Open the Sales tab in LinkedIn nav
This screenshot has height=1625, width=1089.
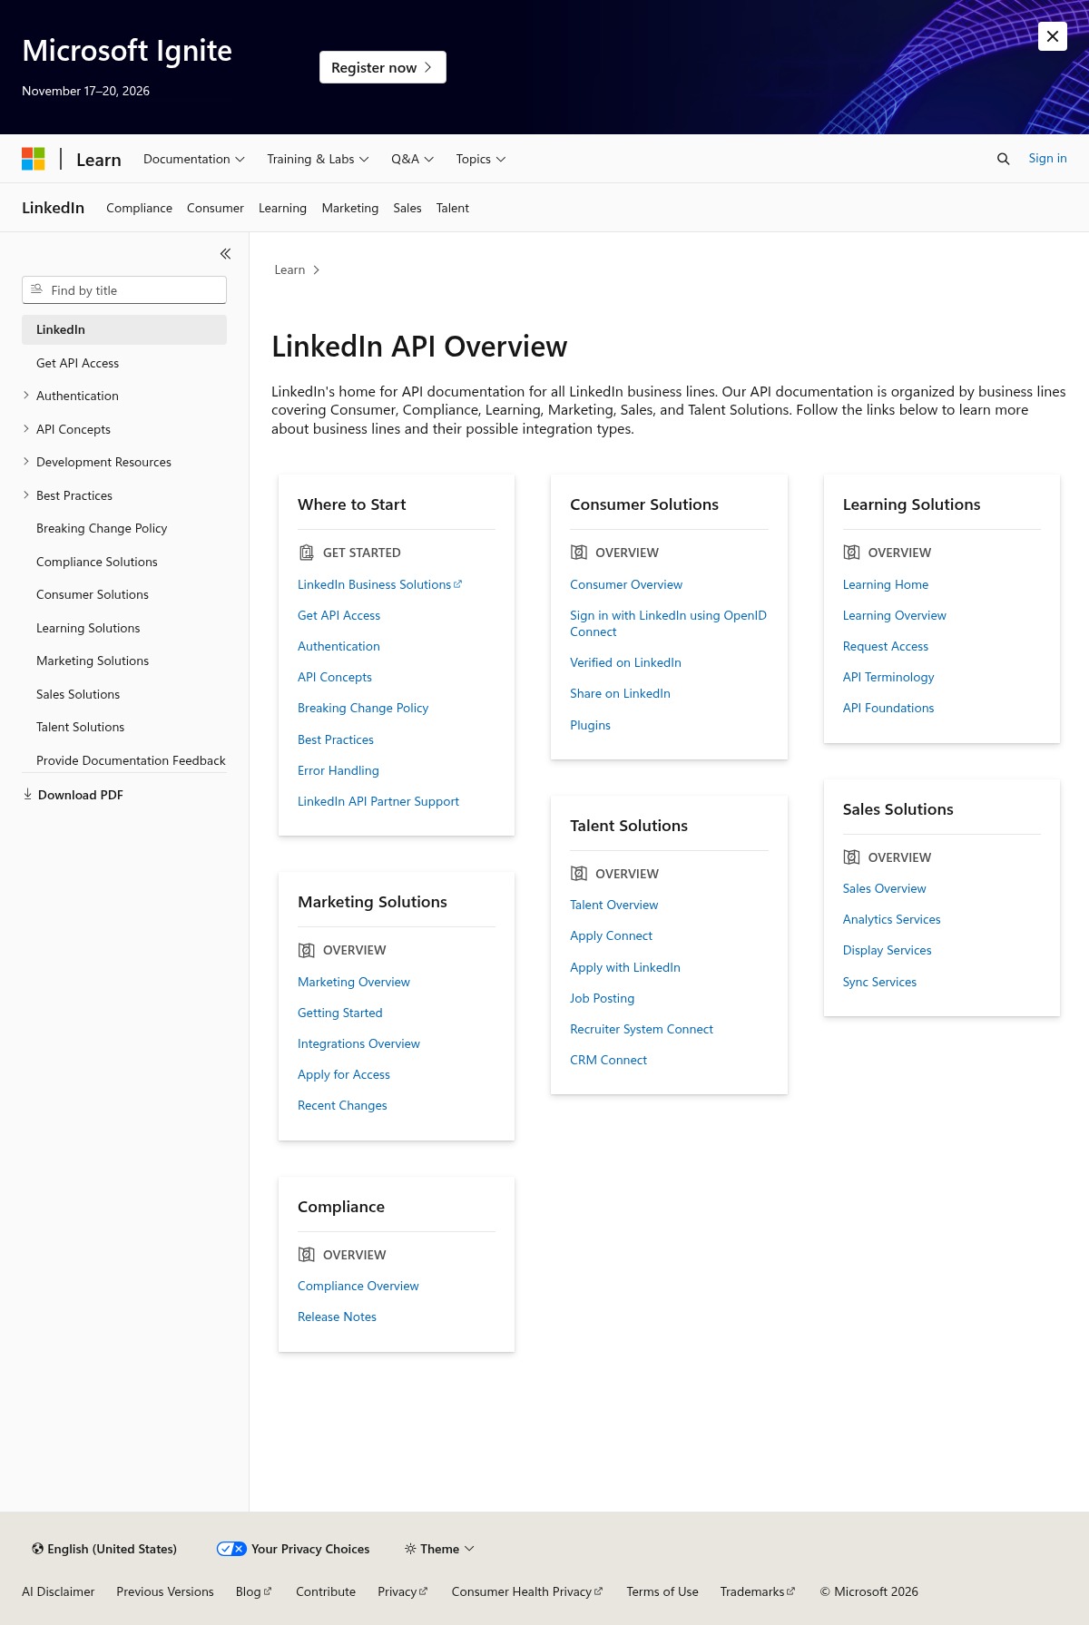(407, 208)
